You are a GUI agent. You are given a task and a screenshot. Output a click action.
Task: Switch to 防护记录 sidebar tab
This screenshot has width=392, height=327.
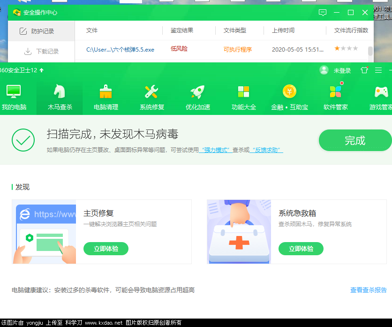tap(41, 31)
